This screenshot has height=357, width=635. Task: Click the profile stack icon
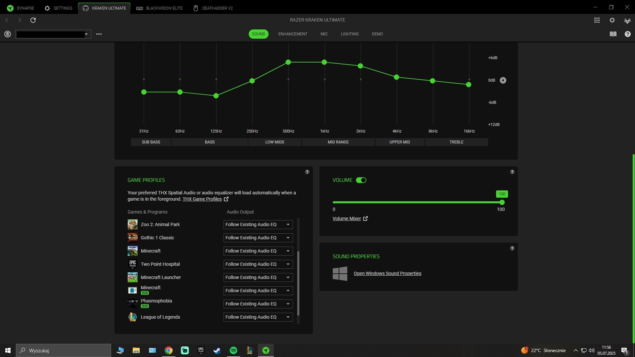8,34
